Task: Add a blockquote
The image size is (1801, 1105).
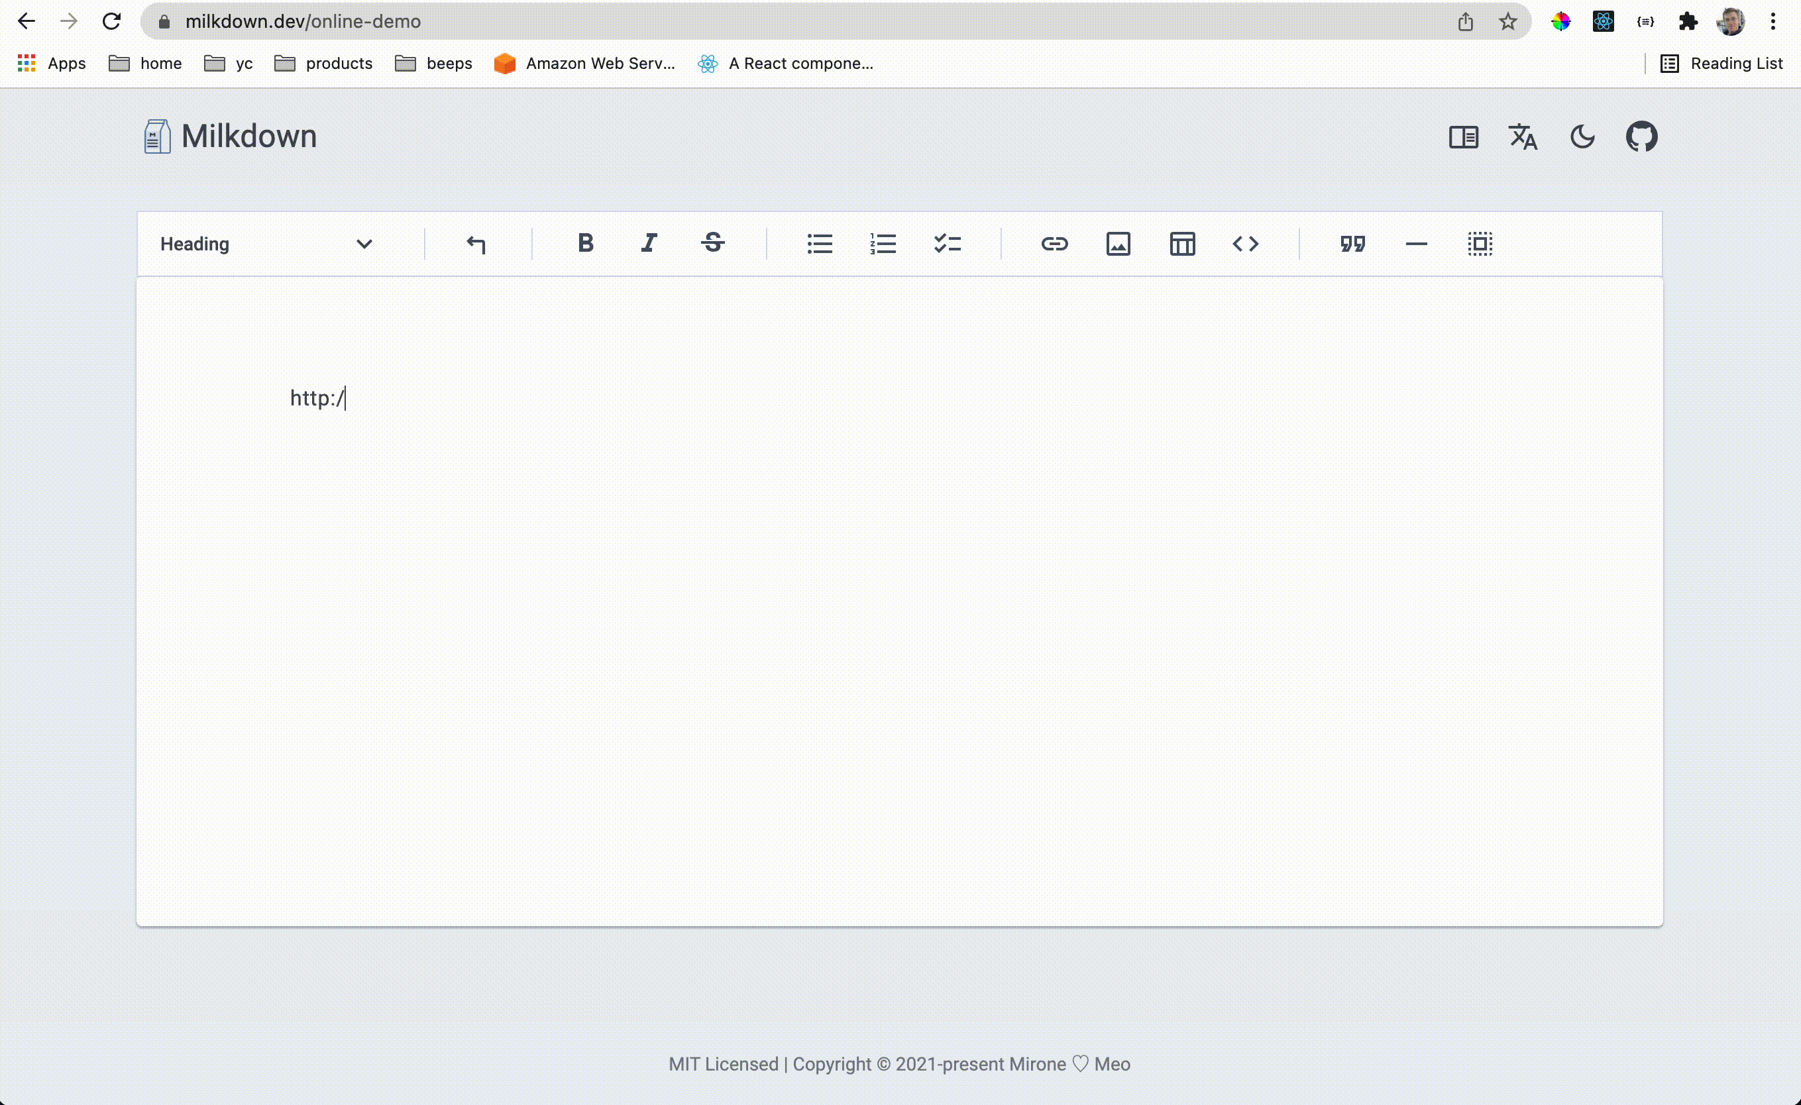Action: (x=1352, y=243)
